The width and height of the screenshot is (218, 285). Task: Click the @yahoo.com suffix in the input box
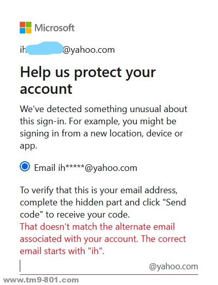tap(173, 266)
